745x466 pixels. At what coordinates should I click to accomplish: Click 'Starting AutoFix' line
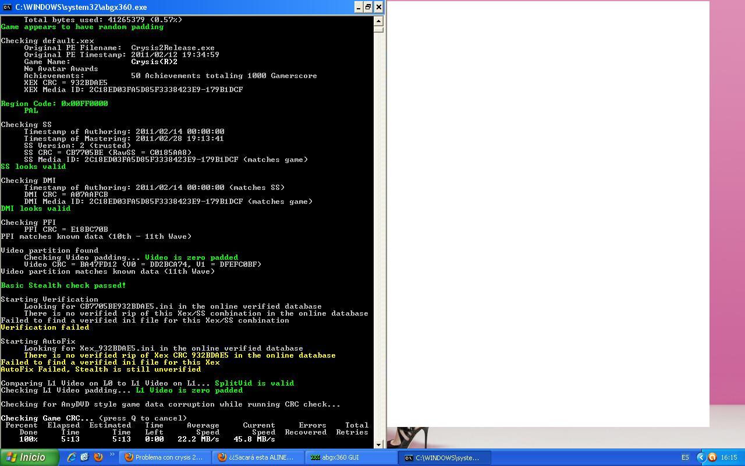[38, 341]
